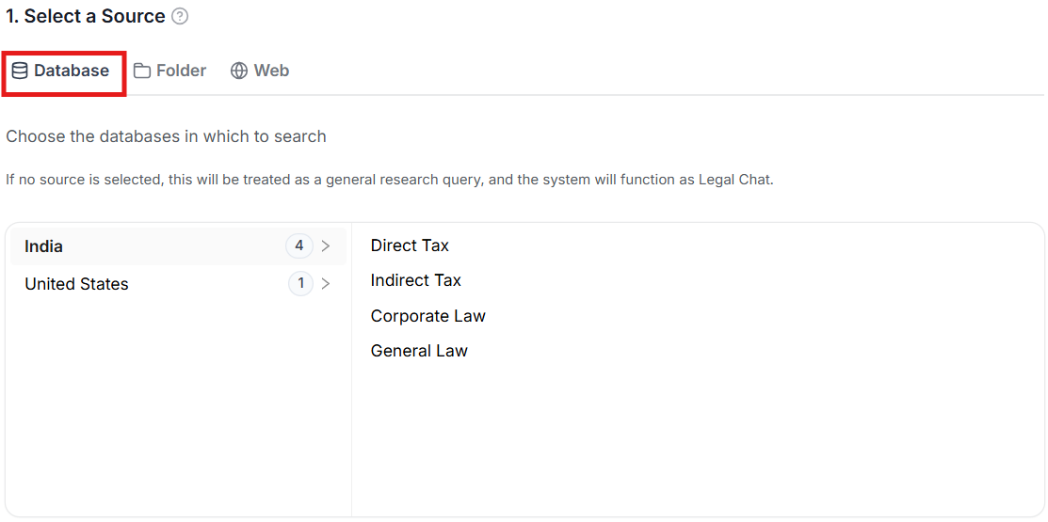Pick the Corporate Law database
Viewport: 1048px width, 522px height.
[x=427, y=316]
